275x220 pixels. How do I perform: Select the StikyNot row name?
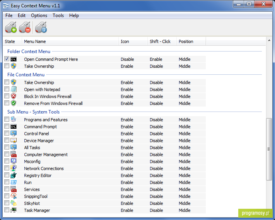click(x=32, y=203)
